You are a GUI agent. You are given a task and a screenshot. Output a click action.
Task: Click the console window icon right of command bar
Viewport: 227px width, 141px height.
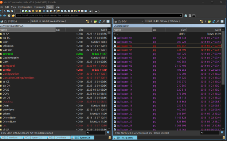coord(194,16)
